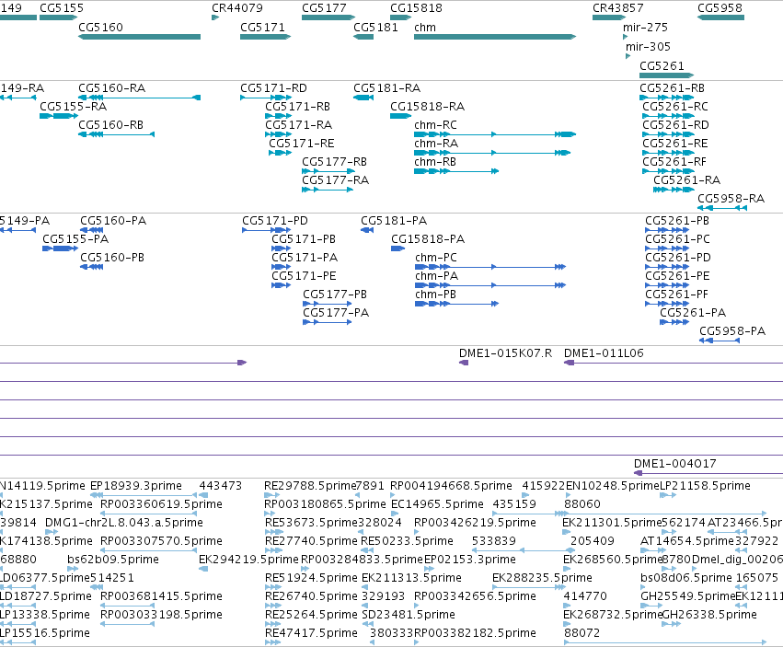Select the CG5177-RA transcript label

[x=335, y=180]
